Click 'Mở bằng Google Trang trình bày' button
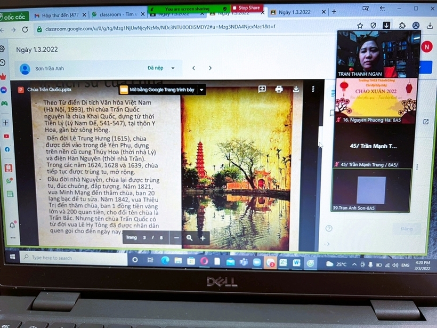 (158, 90)
